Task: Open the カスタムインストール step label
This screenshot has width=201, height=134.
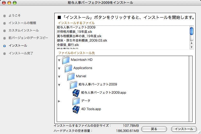Action: pyautogui.click(x=24, y=30)
